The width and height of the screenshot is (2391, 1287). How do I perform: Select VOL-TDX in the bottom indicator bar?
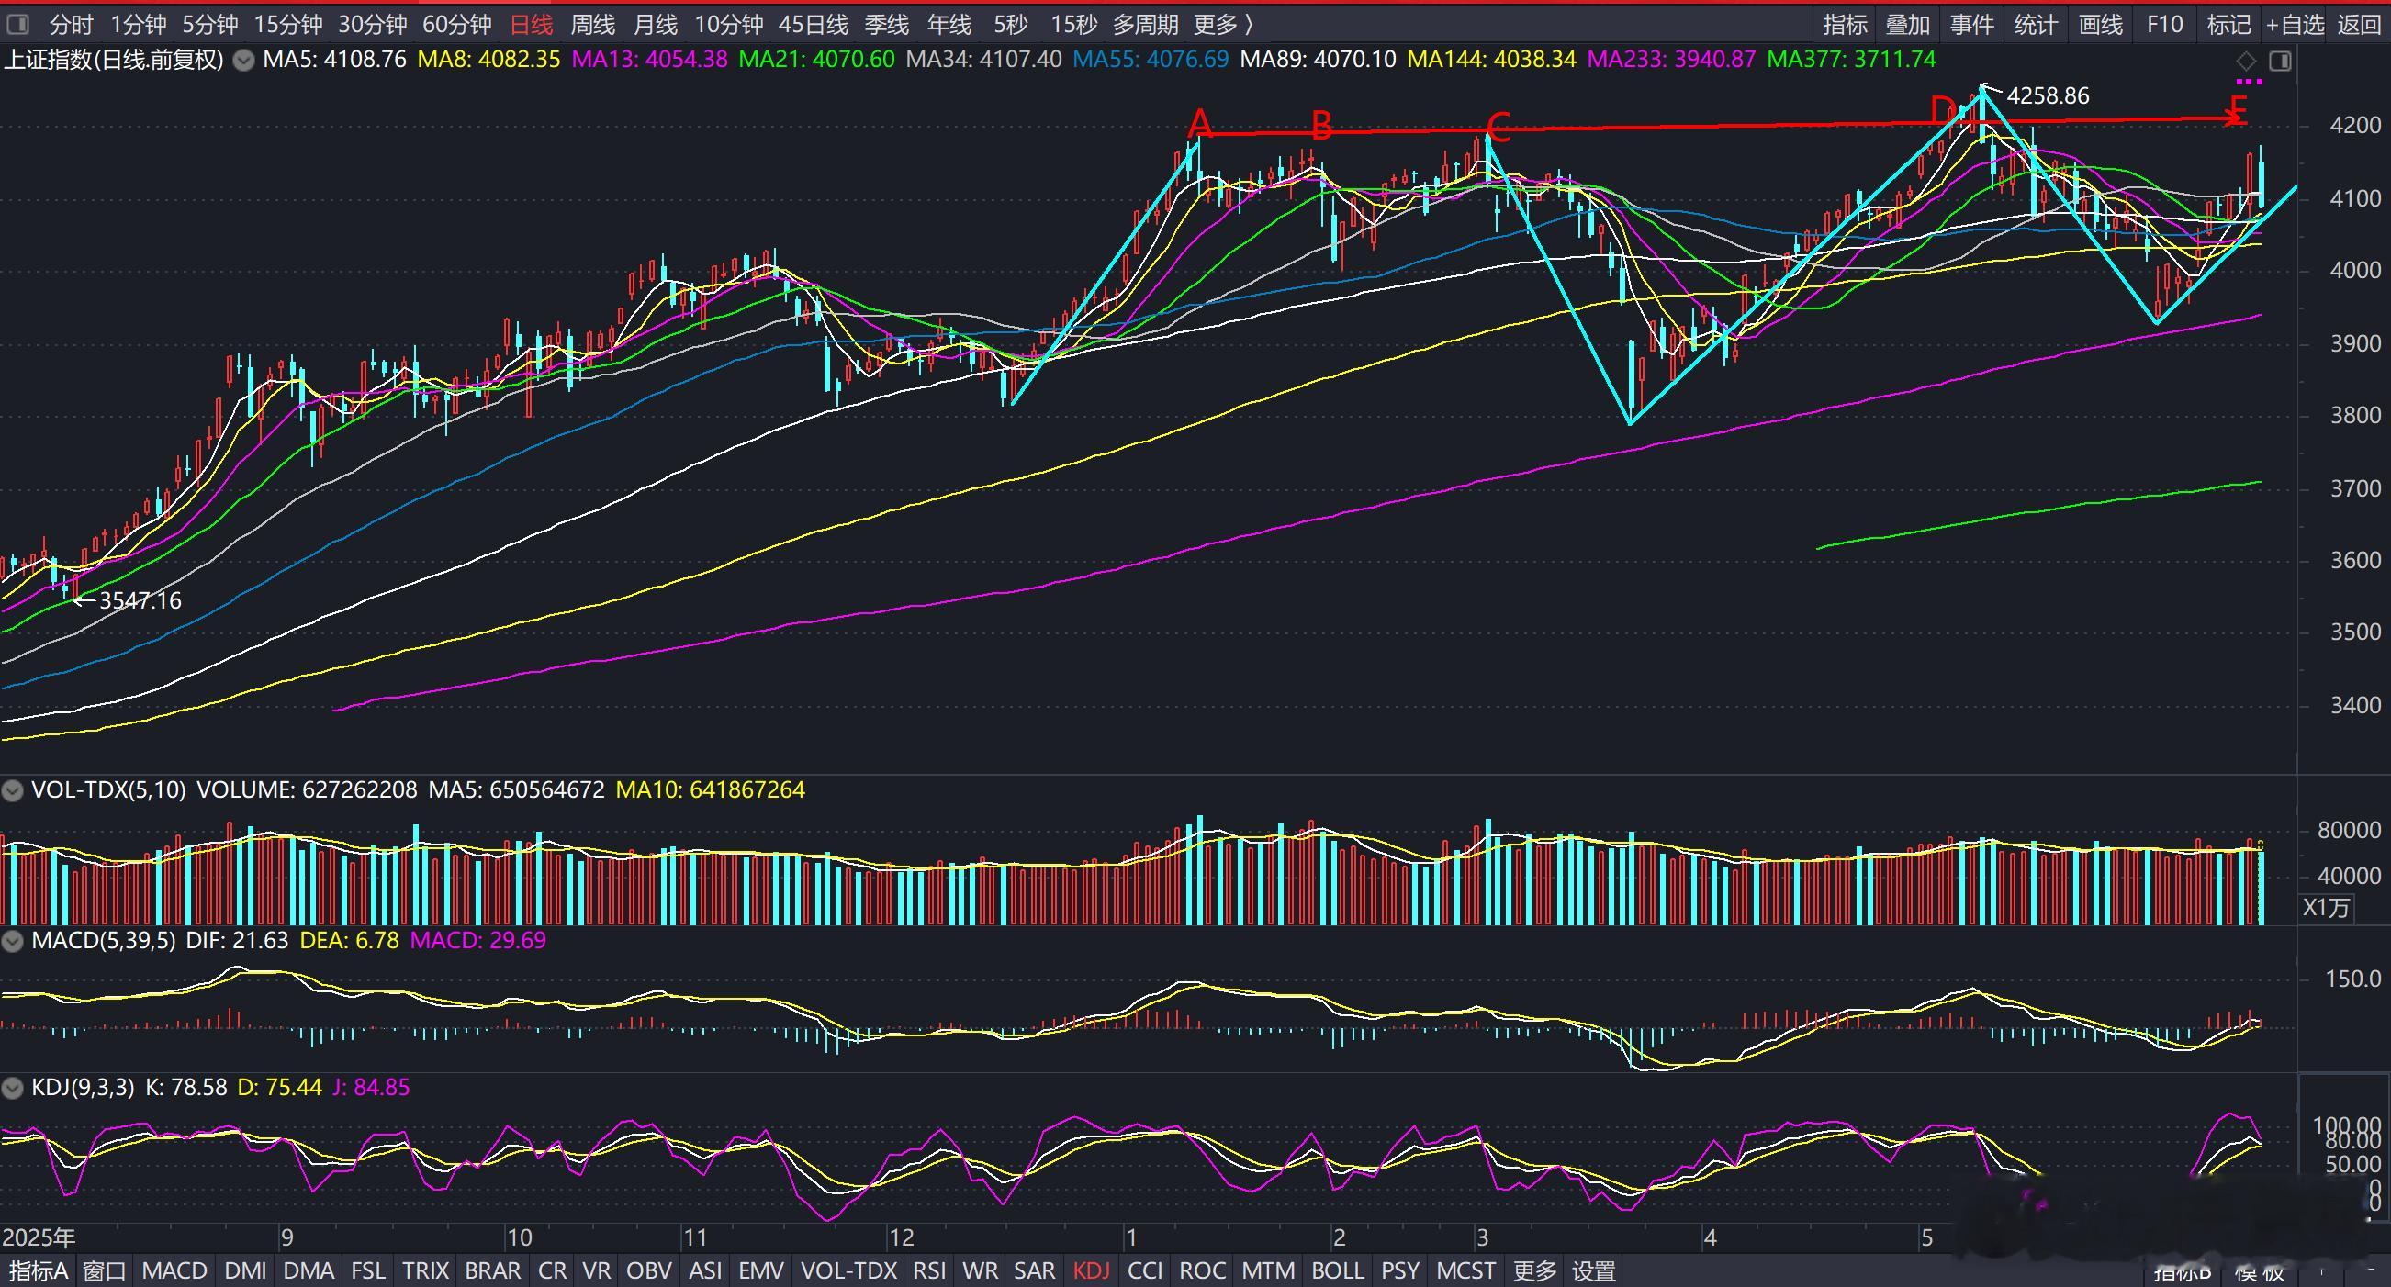click(x=848, y=1270)
